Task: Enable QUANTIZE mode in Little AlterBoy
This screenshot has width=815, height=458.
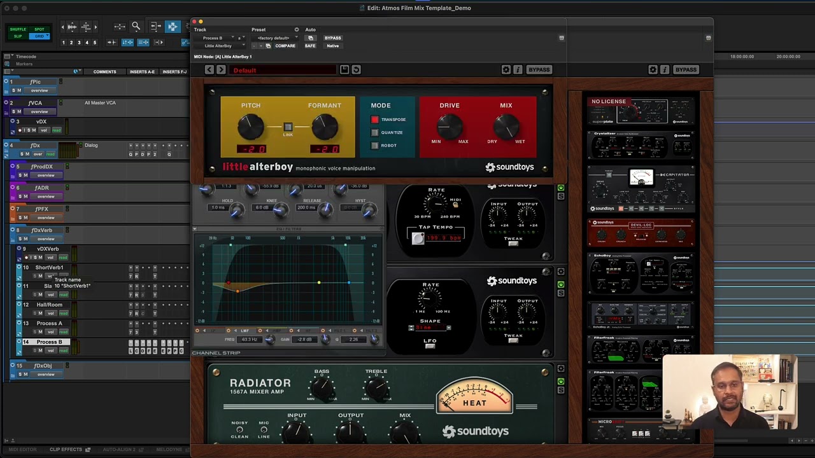Action: 375,132
